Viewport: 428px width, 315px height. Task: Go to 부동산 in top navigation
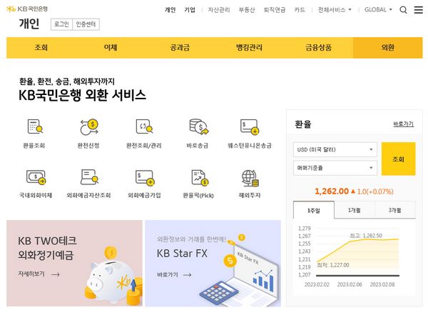[247, 10]
